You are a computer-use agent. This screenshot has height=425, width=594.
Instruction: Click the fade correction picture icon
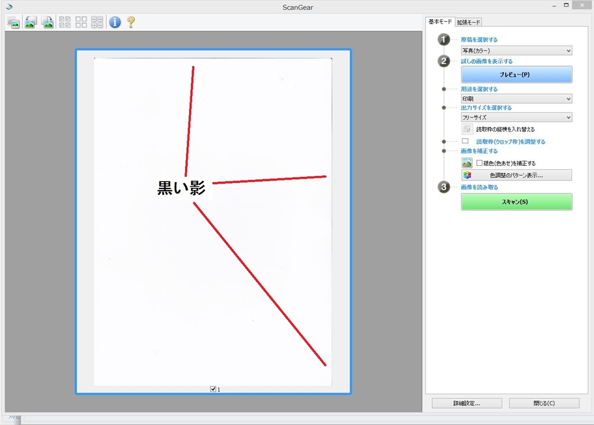(467, 163)
